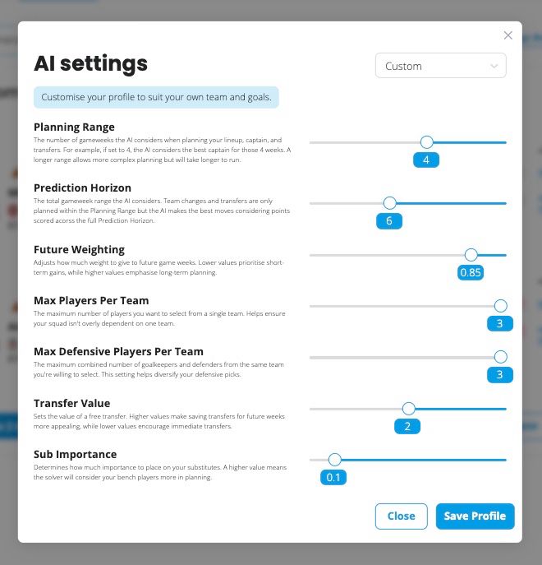Click the Planning Range slider handle
The height and width of the screenshot is (565, 542).
click(426, 142)
